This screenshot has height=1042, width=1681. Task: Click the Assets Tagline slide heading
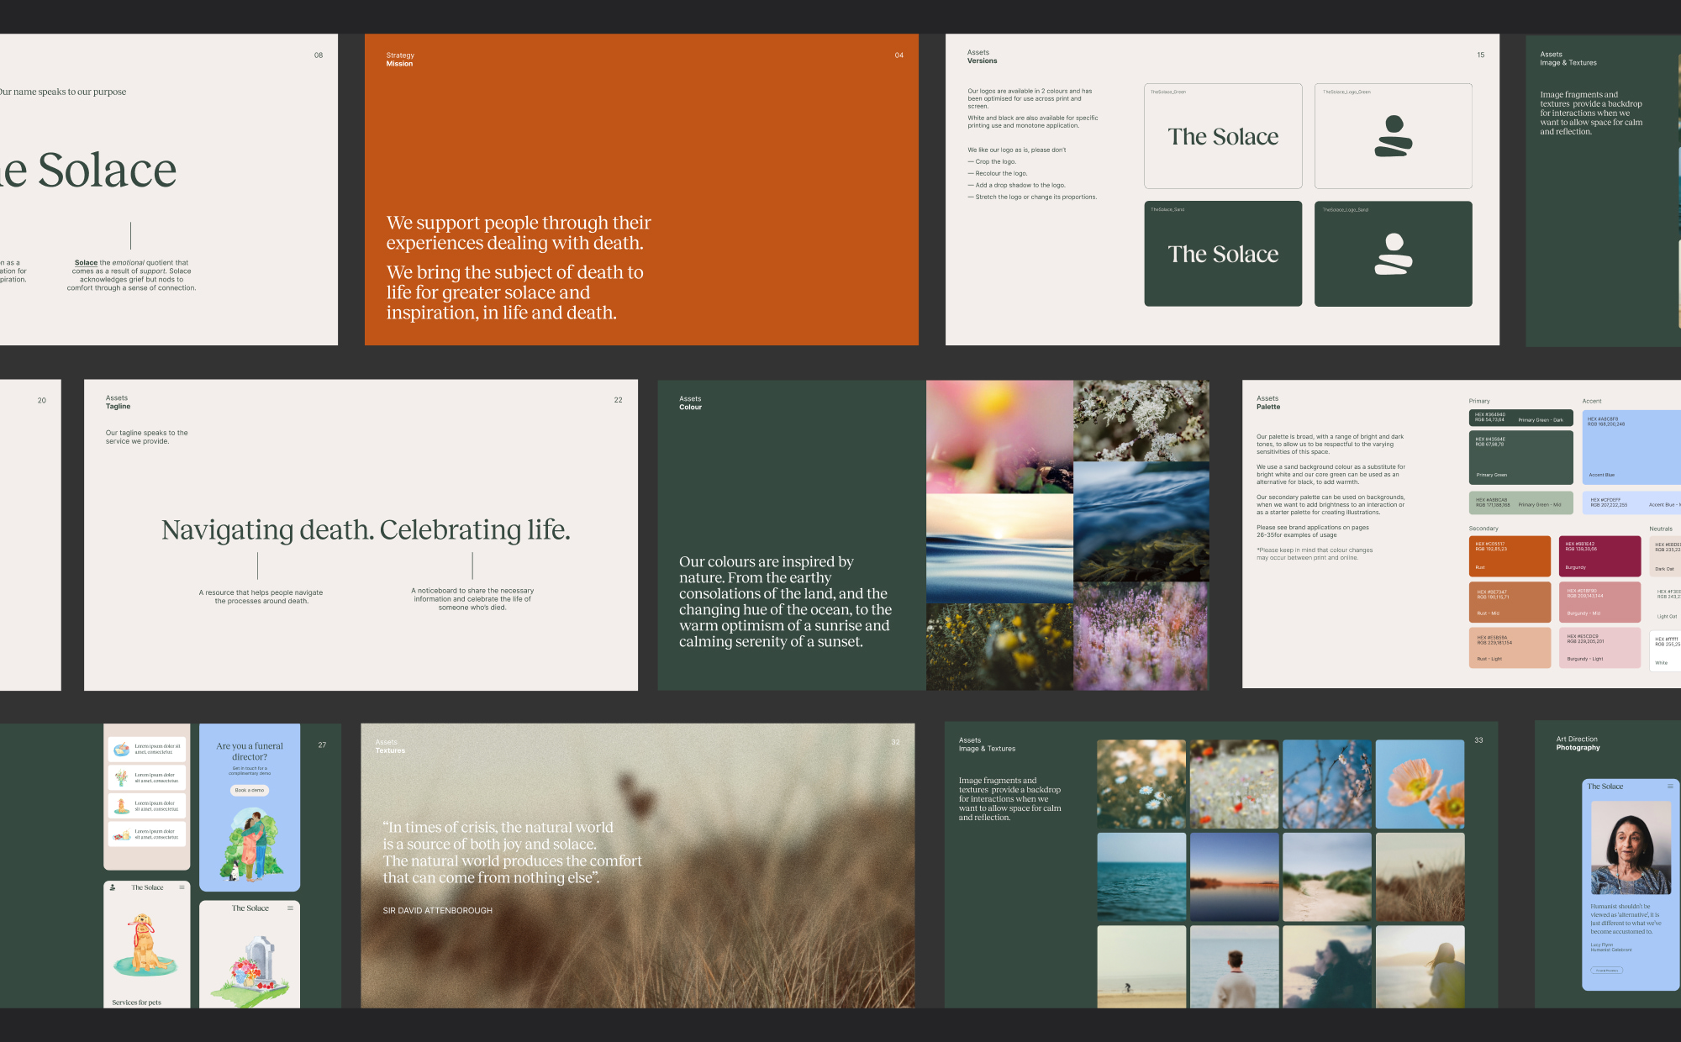[119, 403]
